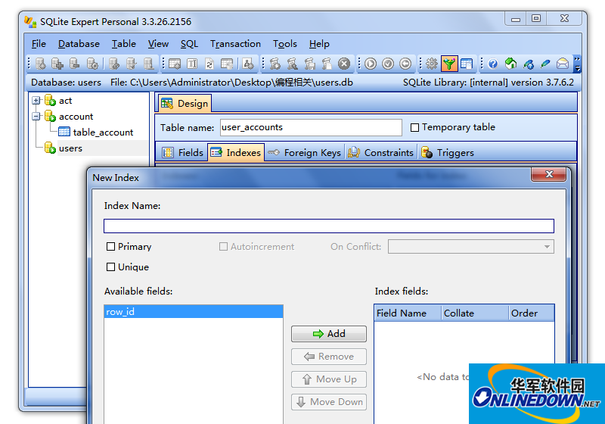Click the Field Name column header
The height and width of the screenshot is (424, 605).
coord(408,313)
